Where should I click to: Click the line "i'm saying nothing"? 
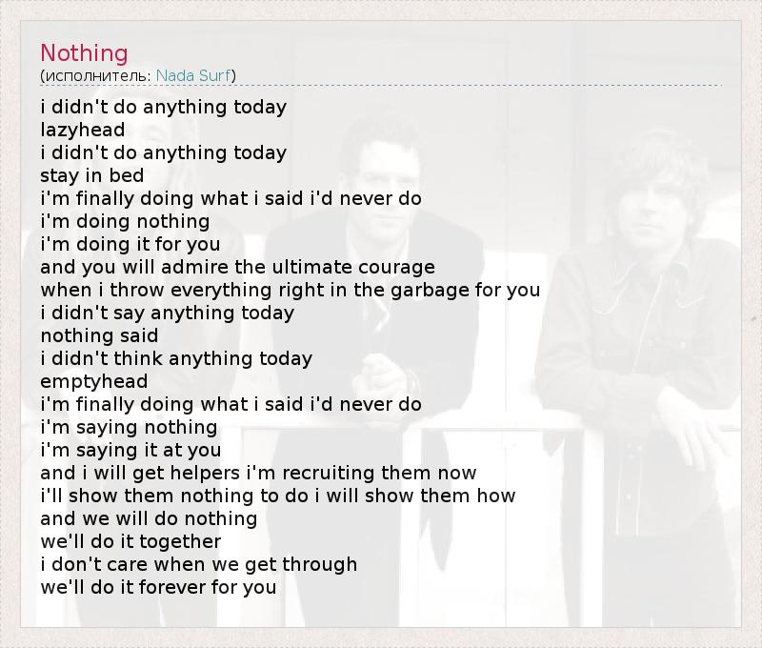[x=129, y=427]
